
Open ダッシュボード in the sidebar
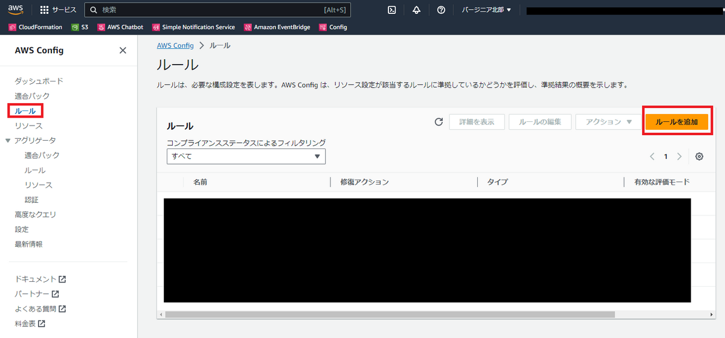(x=39, y=81)
